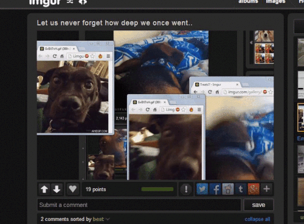Image resolution: width=304 pixels, height=224 pixels.
Task: Open the albums menu item
Action: [x=248, y=2]
